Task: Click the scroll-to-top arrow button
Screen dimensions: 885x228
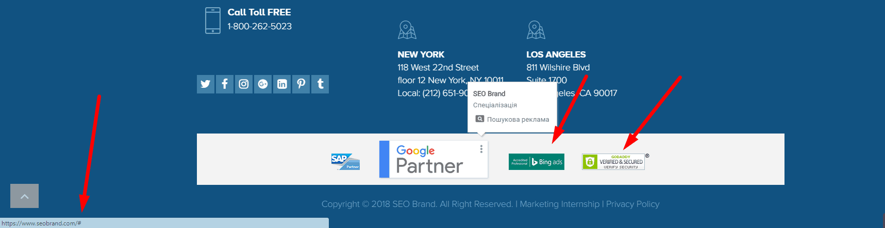Action: click(24, 196)
